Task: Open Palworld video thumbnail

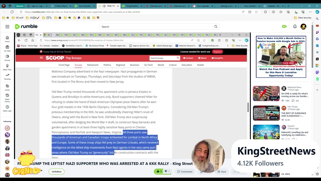Action: coord(266,132)
